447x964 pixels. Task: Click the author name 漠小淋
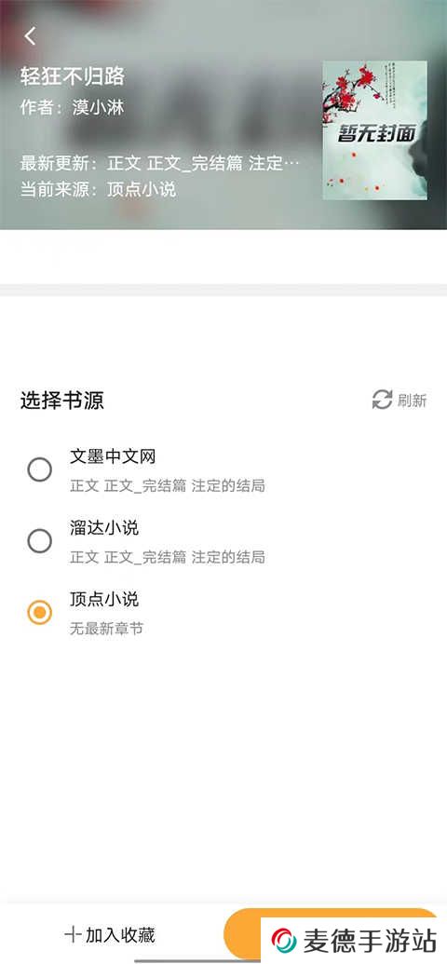pos(99,108)
